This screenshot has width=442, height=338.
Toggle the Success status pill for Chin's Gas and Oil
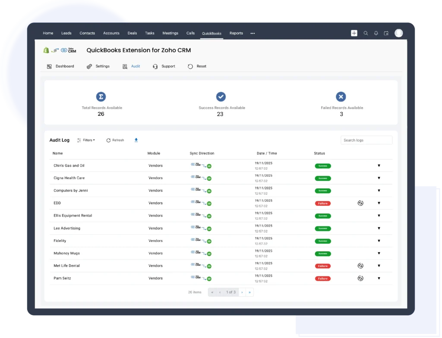coord(323,165)
